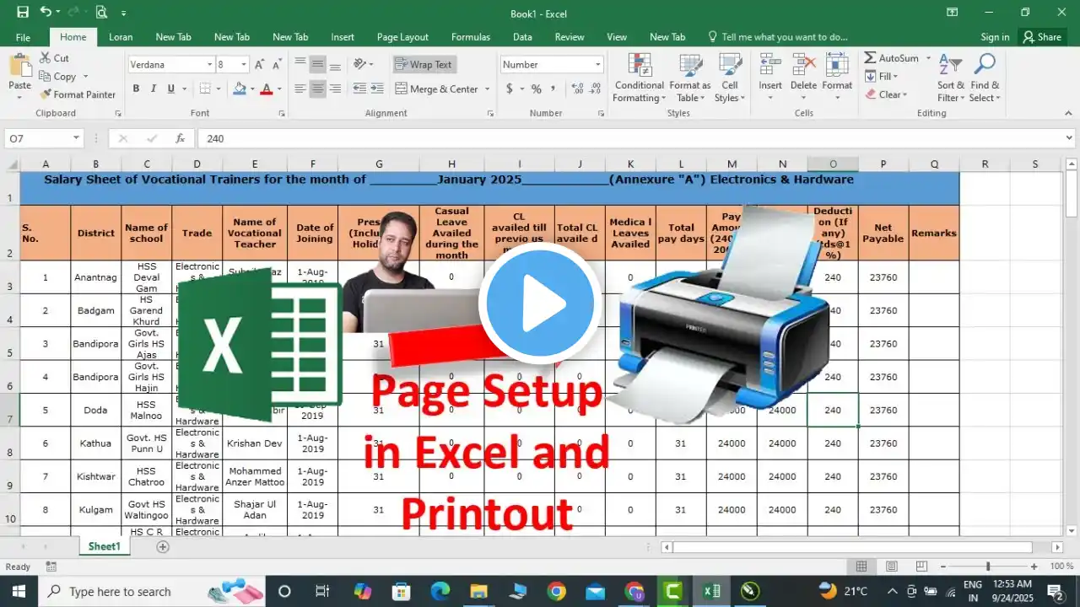Open Print Preview from the quick access toolbar

click(x=101, y=13)
